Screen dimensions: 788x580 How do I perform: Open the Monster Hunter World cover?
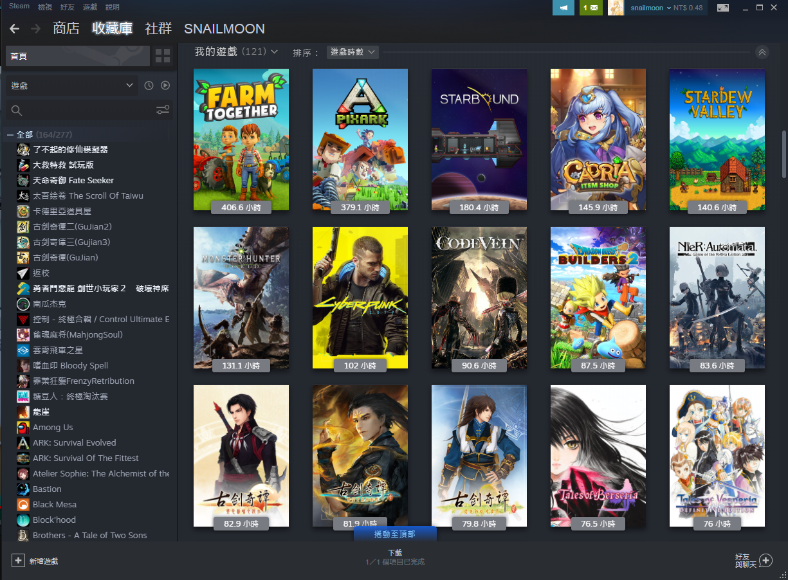(x=241, y=298)
